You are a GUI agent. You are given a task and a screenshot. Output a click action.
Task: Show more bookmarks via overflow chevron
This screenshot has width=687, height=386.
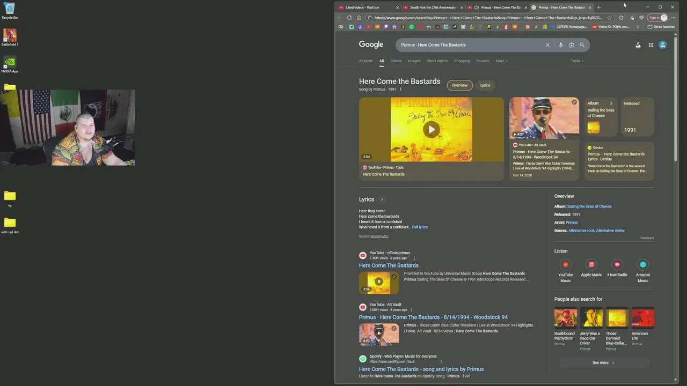click(x=638, y=27)
